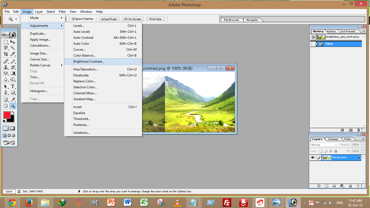Viewport: 370px width, 208px height.
Task: Open the Create new layer icon
Action: point(350,186)
